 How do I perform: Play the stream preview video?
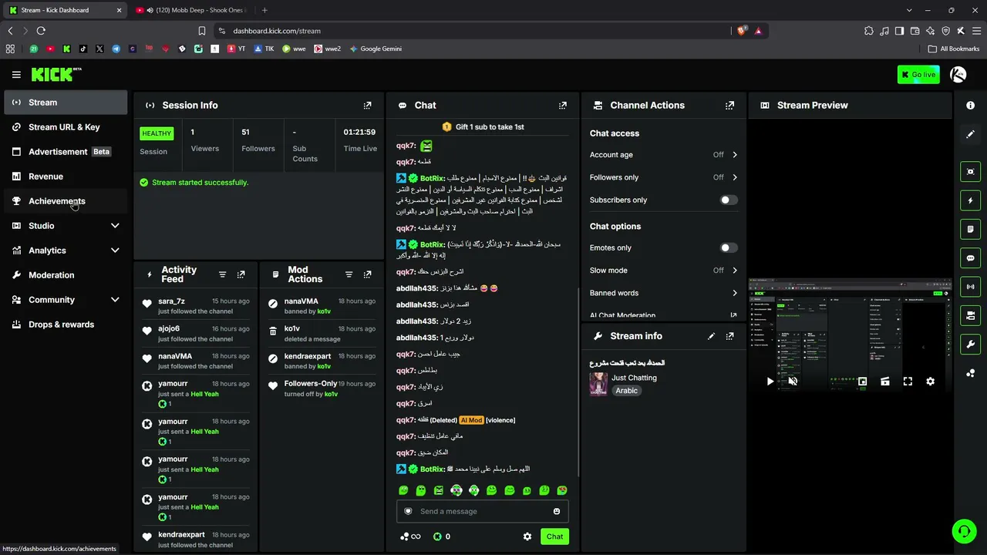[770, 381]
